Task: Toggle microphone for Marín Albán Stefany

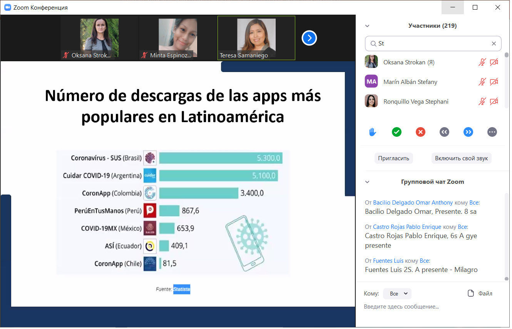Action: click(x=482, y=82)
